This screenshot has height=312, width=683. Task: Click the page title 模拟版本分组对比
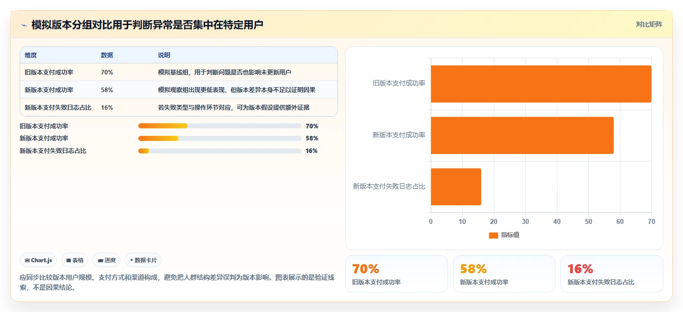click(x=147, y=25)
